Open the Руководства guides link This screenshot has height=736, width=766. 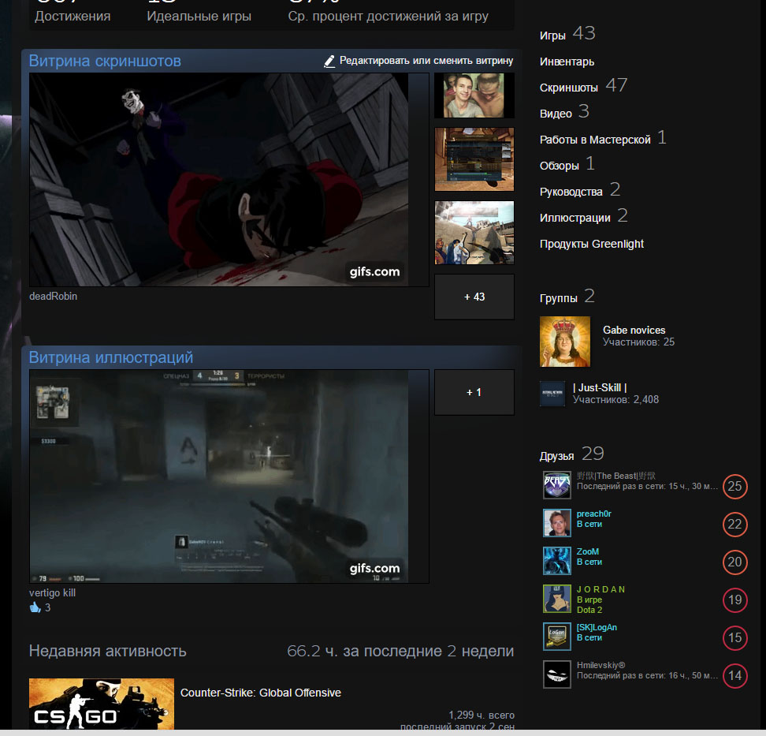[571, 192]
